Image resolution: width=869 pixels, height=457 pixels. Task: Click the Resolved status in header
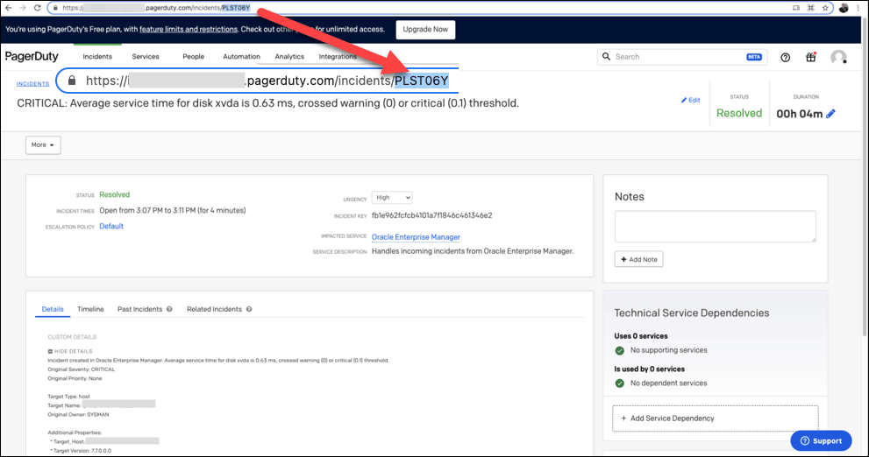pos(738,113)
